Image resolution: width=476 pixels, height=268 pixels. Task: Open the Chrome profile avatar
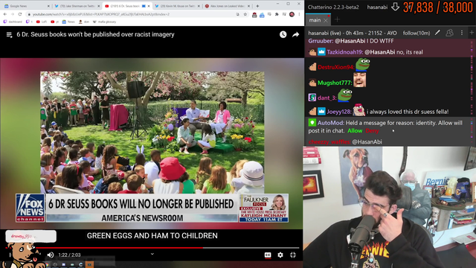(292, 14)
